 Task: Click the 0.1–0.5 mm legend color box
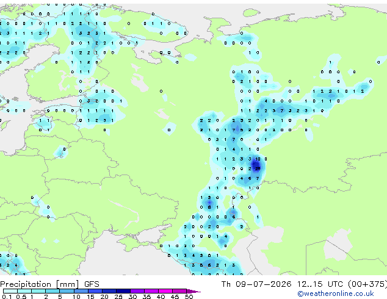pos(10,291)
